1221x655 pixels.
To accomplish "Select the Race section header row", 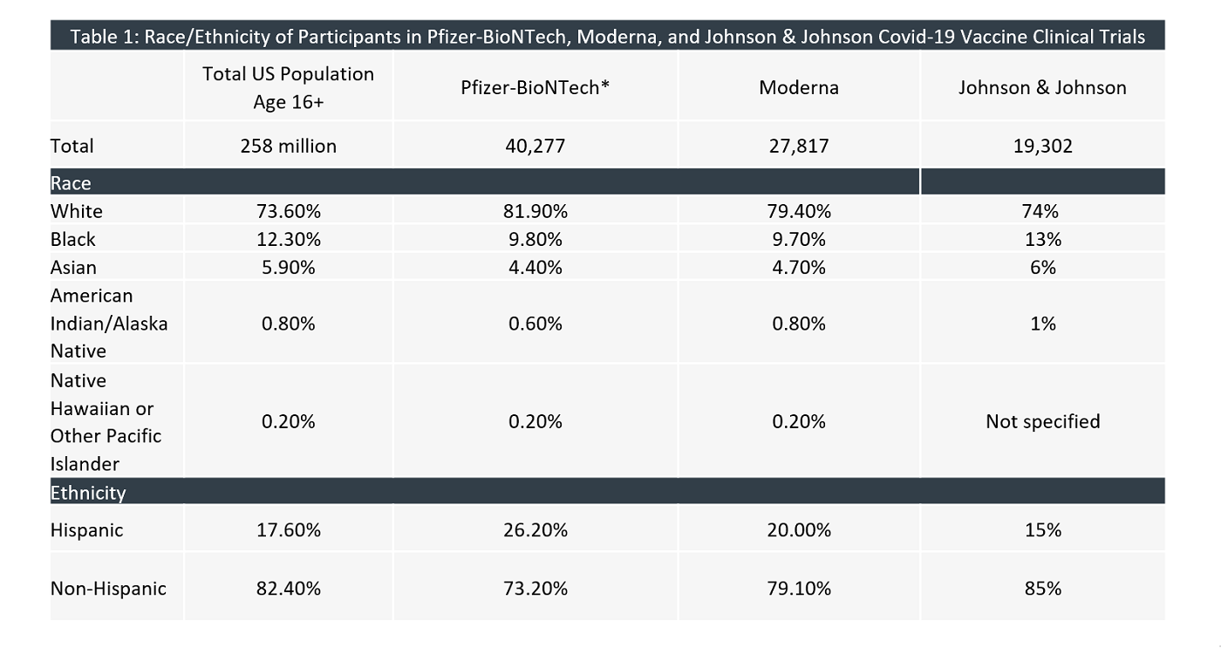I will point(71,183).
